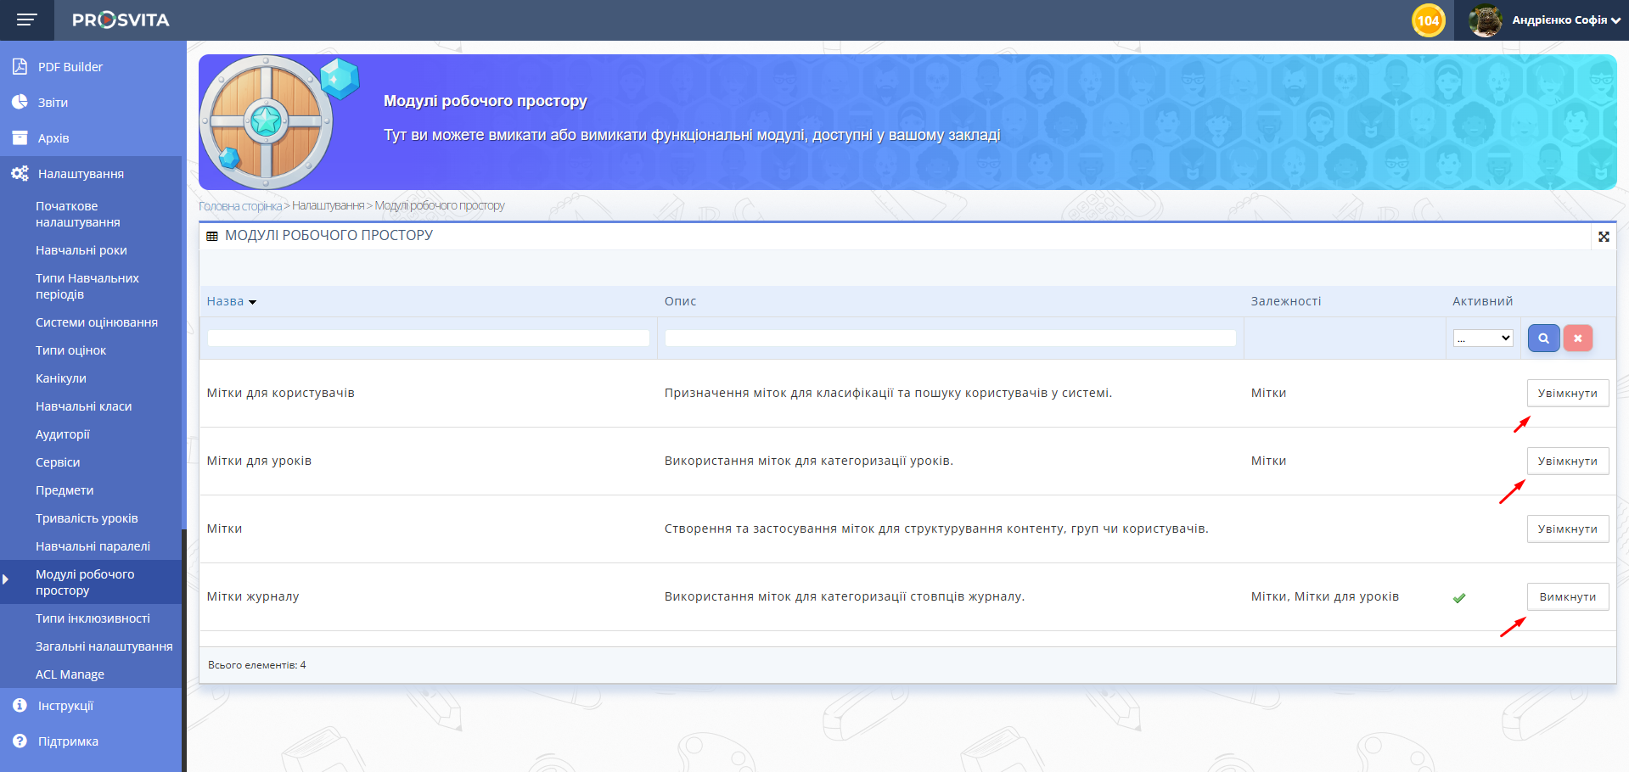Click the Увімкнути button for Мітки
This screenshot has height=772, width=1629.
tap(1567, 529)
